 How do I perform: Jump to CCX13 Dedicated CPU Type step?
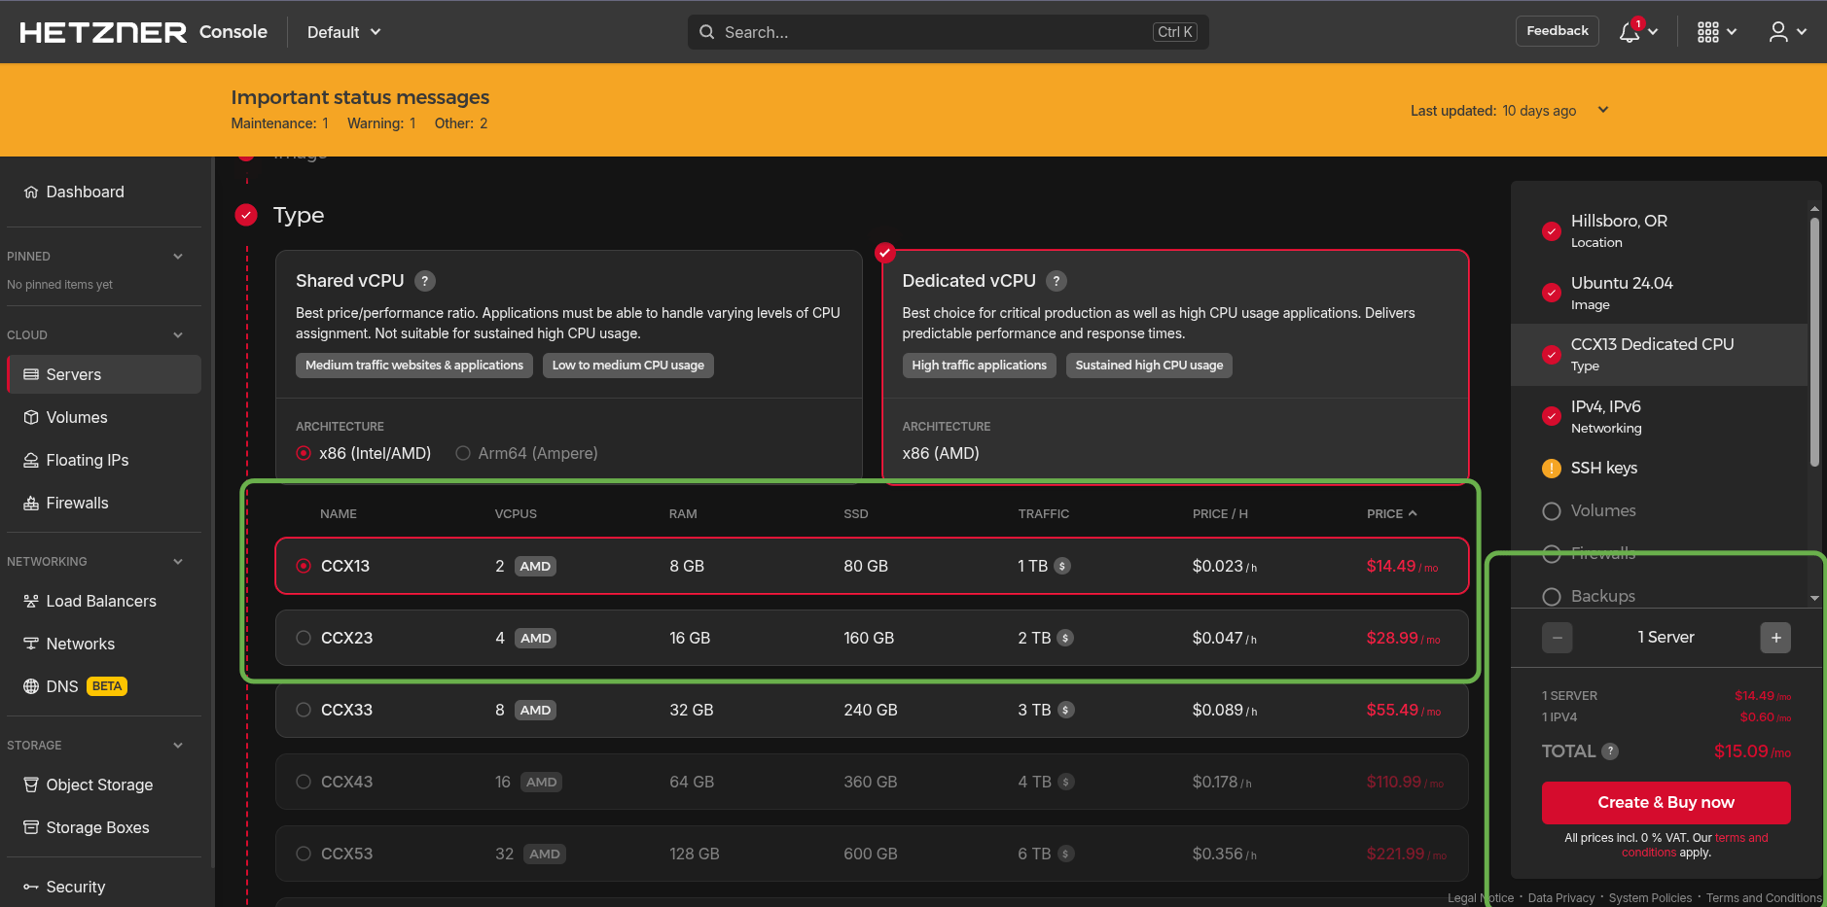click(1660, 355)
